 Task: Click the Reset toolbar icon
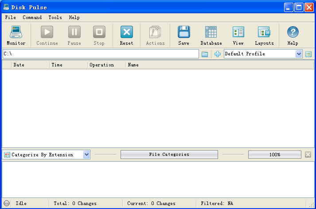(x=126, y=35)
